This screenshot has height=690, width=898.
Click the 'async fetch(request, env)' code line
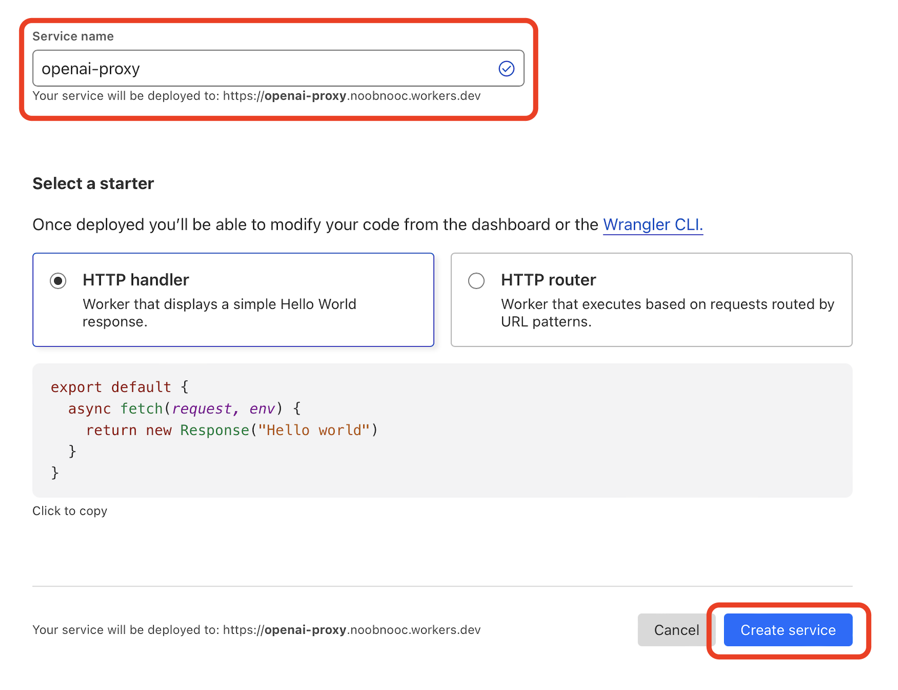[184, 408]
